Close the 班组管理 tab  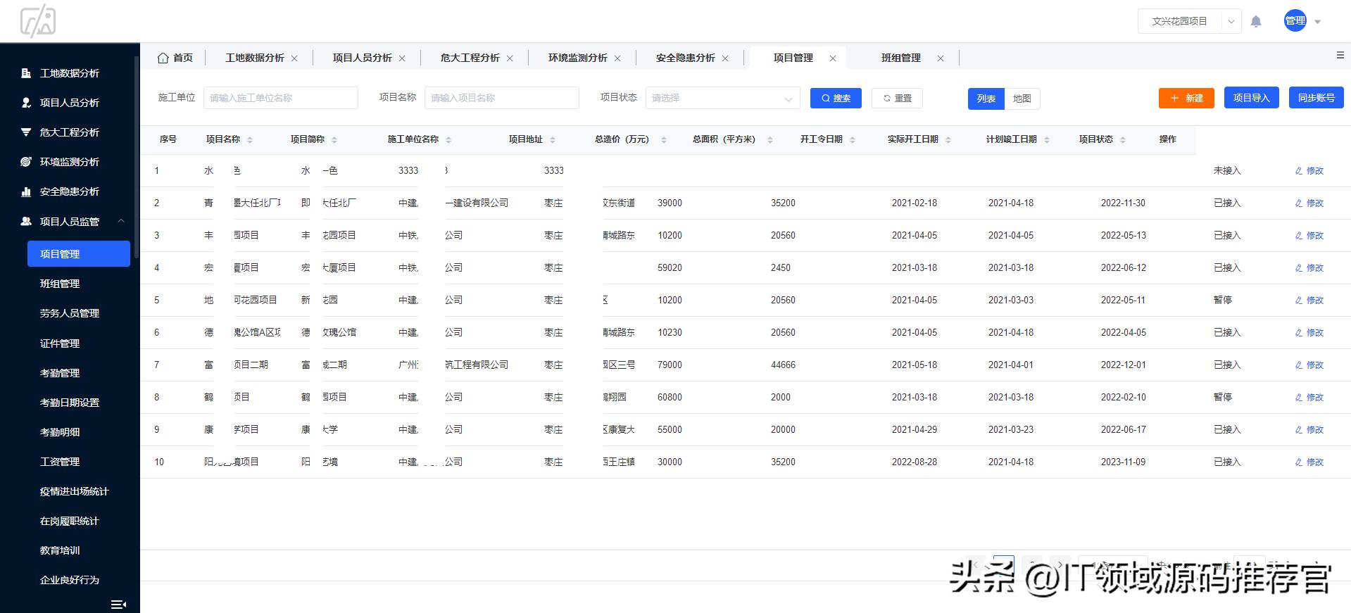[x=941, y=58]
